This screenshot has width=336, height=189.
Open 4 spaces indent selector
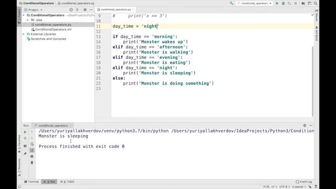(299, 187)
